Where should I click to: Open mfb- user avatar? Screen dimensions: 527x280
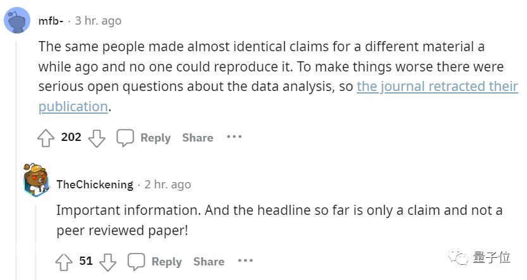(17, 20)
